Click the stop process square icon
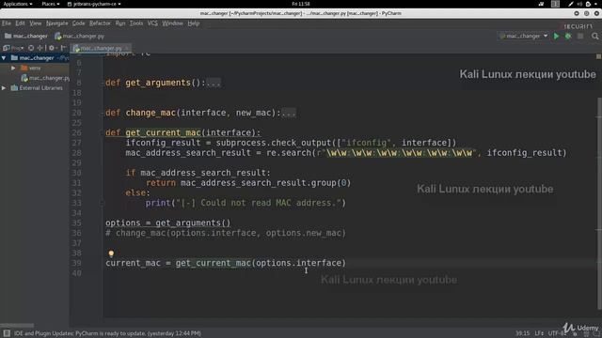 click(580, 36)
